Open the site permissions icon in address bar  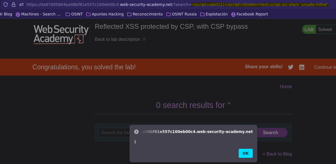[21, 5]
